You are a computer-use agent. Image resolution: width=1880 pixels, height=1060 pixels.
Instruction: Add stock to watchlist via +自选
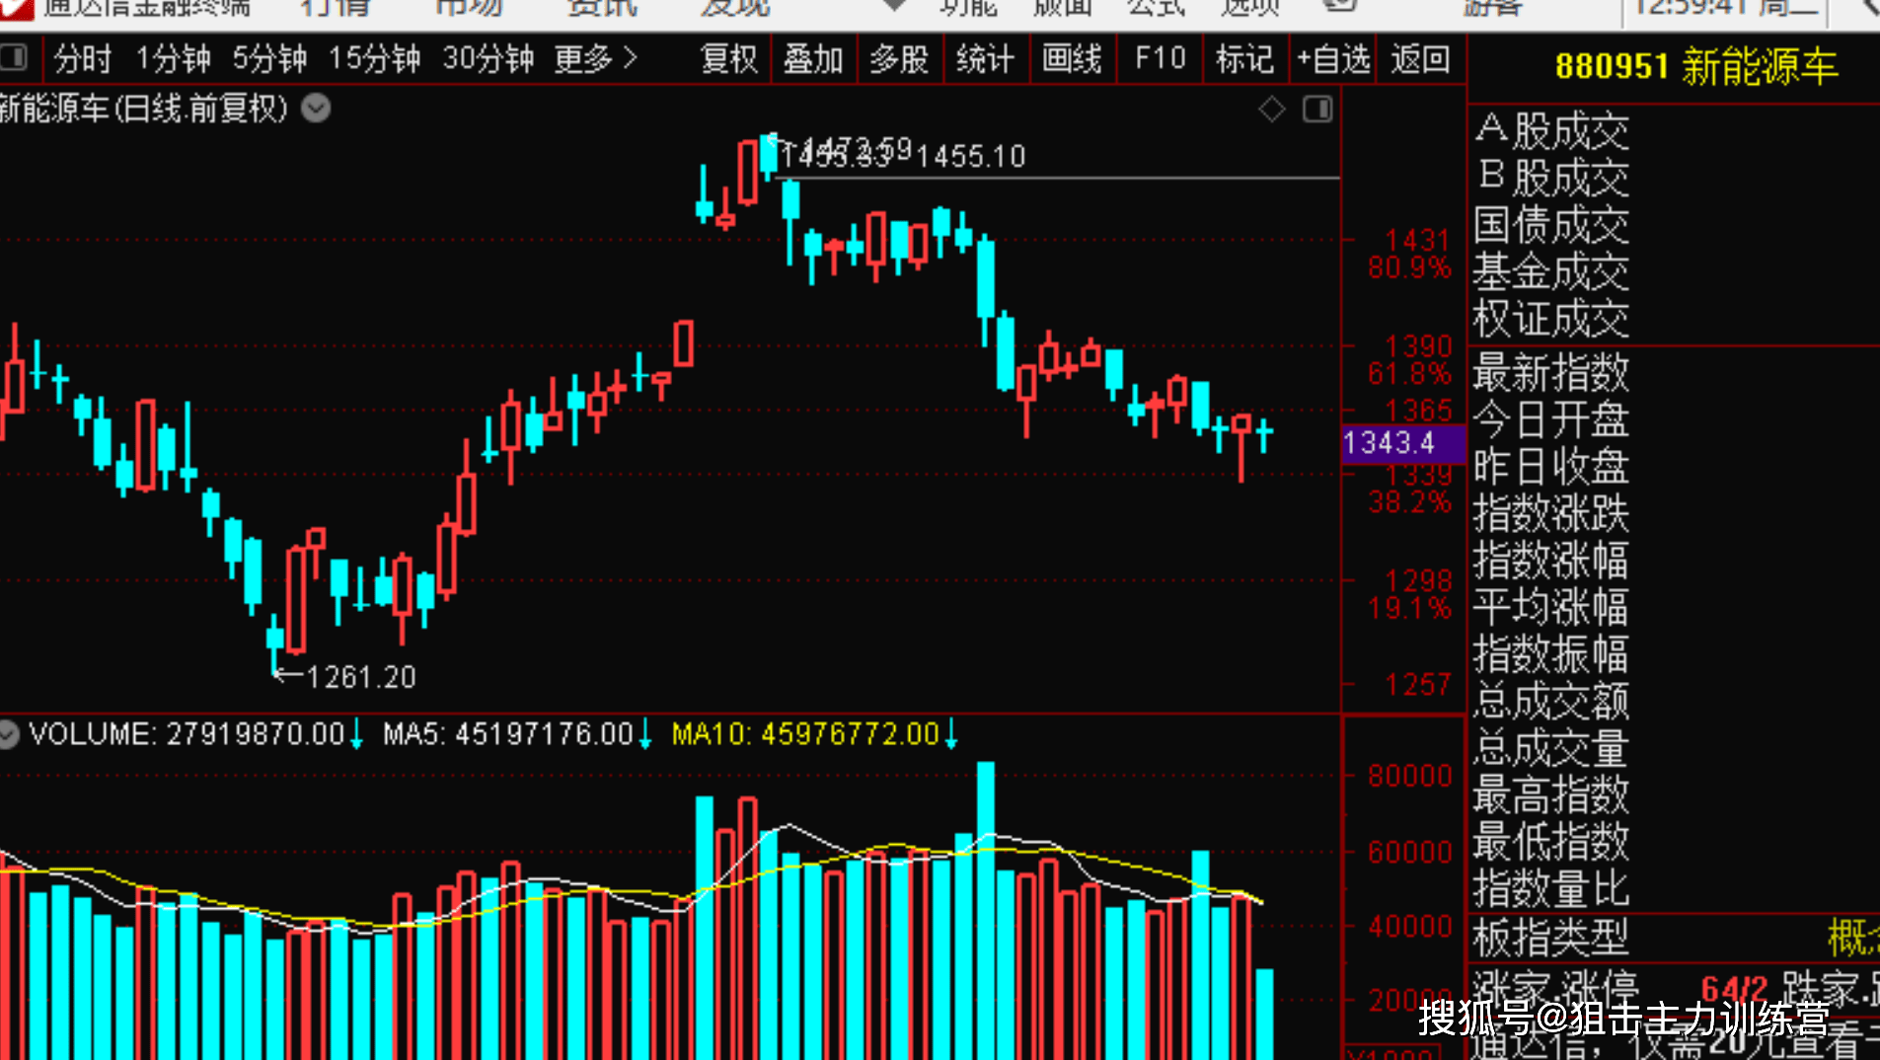(1333, 59)
